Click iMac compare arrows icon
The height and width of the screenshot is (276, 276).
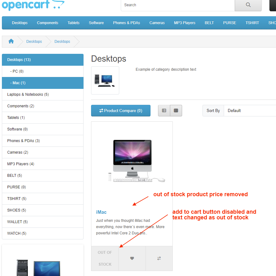[159, 258]
